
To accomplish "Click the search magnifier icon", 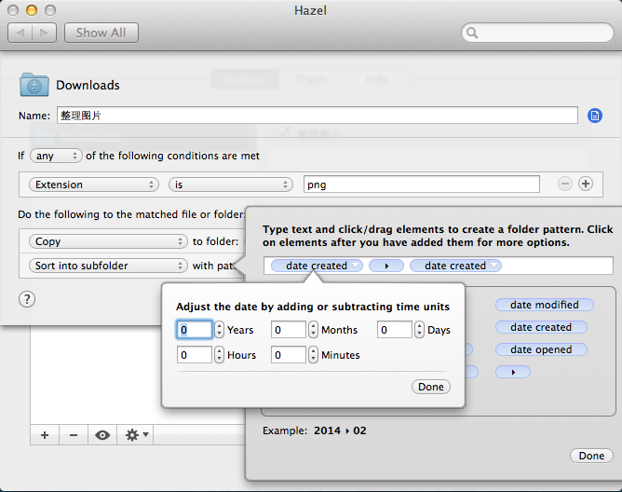I will click(x=472, y=33).
